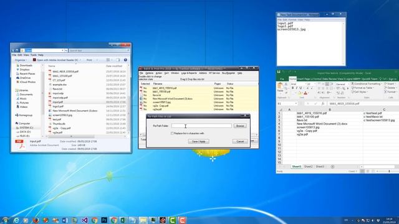
Task: Click the Insert Function fx icon
Action: point(323,104)
